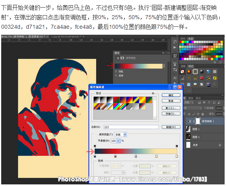The height and width of the screenshot is (186, 227).
Task: Apply the No Style preset (red slash)
Action: [182, 71]
